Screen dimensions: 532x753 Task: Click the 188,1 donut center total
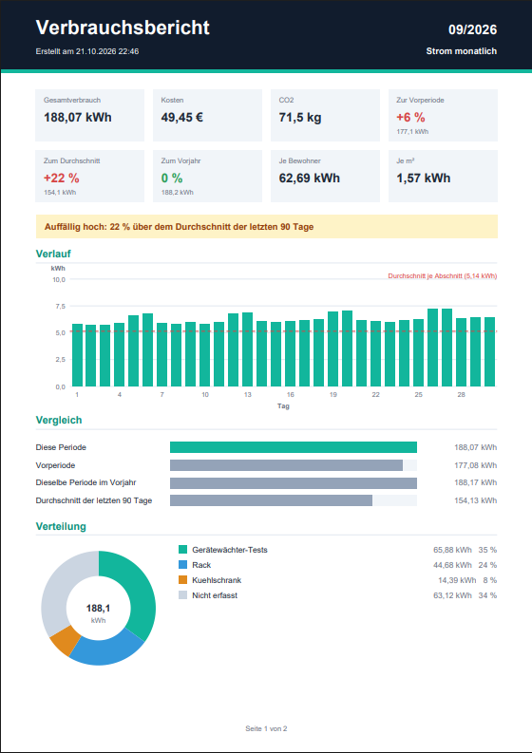click(x=98, y=609)
